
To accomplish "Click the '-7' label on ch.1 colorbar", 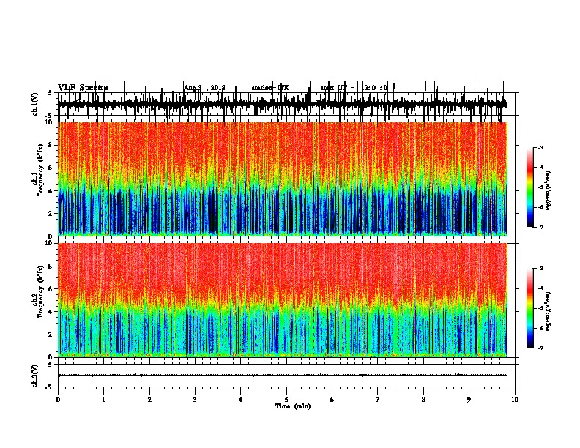I will [540, 227].
